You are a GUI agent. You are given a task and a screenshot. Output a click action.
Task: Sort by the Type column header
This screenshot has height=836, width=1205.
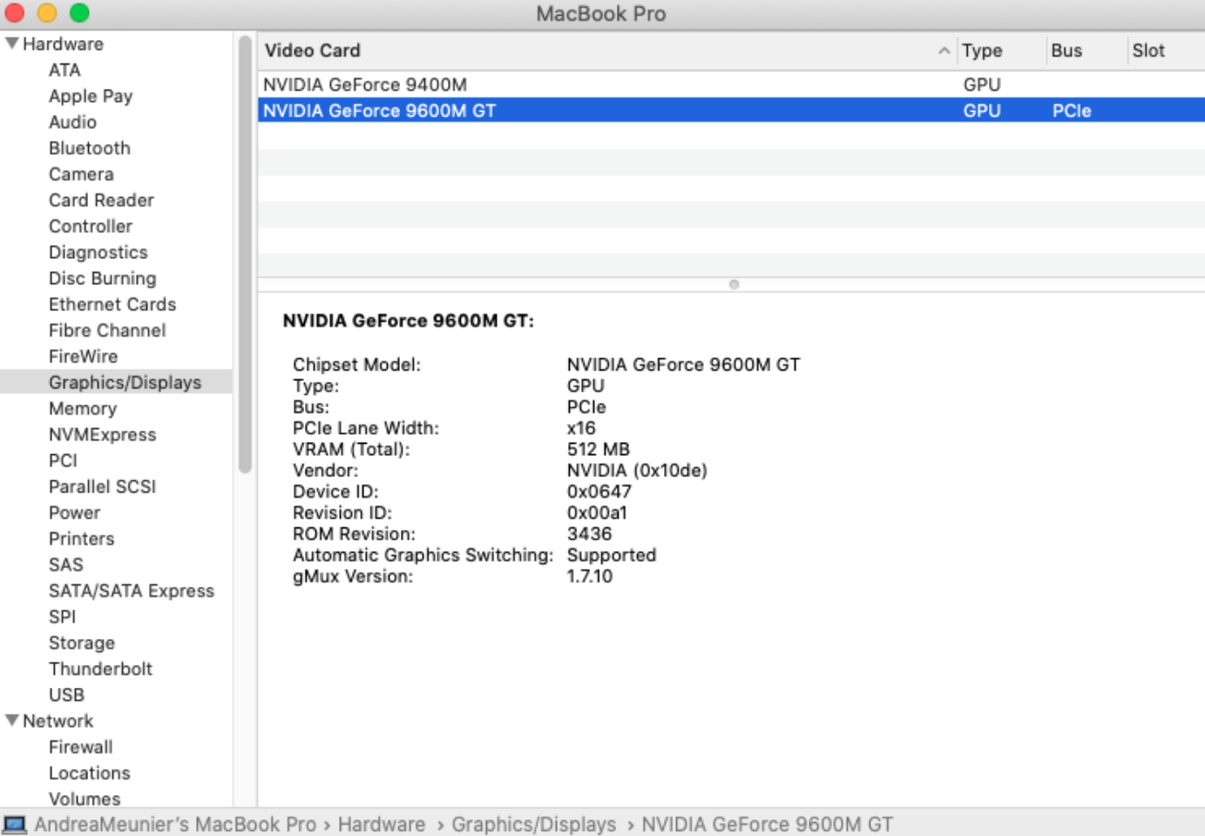point(982,51)
